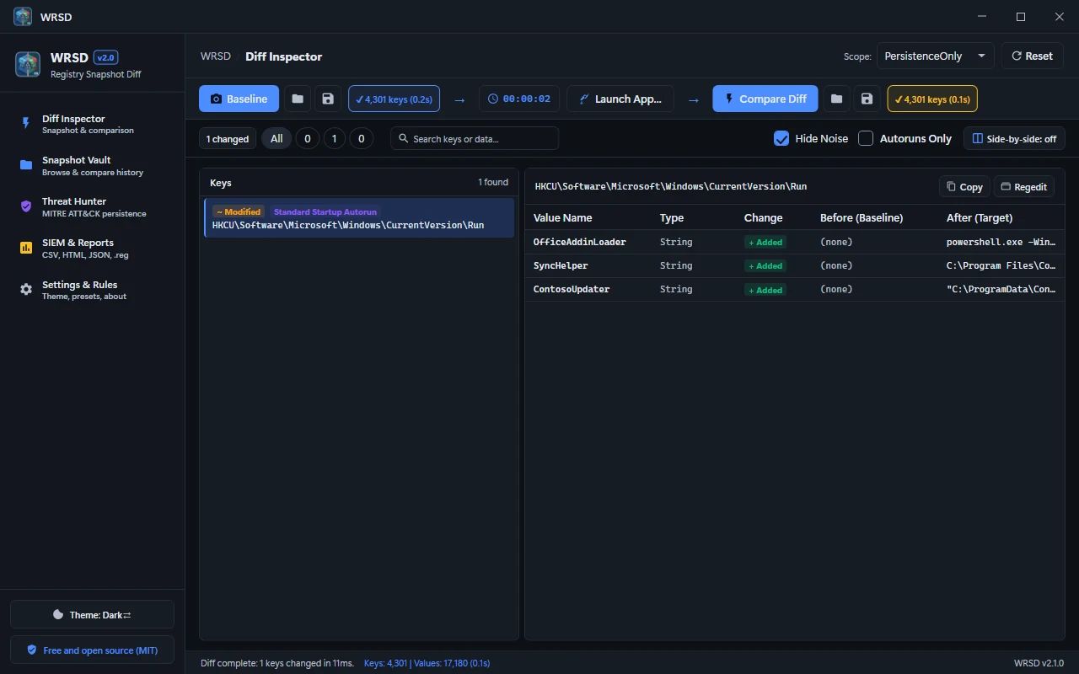
Task: Select the All filter pill
Action: pyautogui.click(x=276, y=138)
